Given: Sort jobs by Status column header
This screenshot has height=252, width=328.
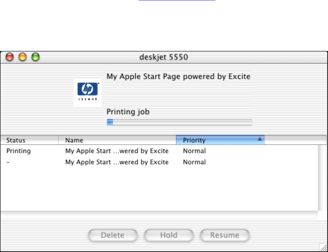Looking at the screenshot, I should tap(29, 140).
